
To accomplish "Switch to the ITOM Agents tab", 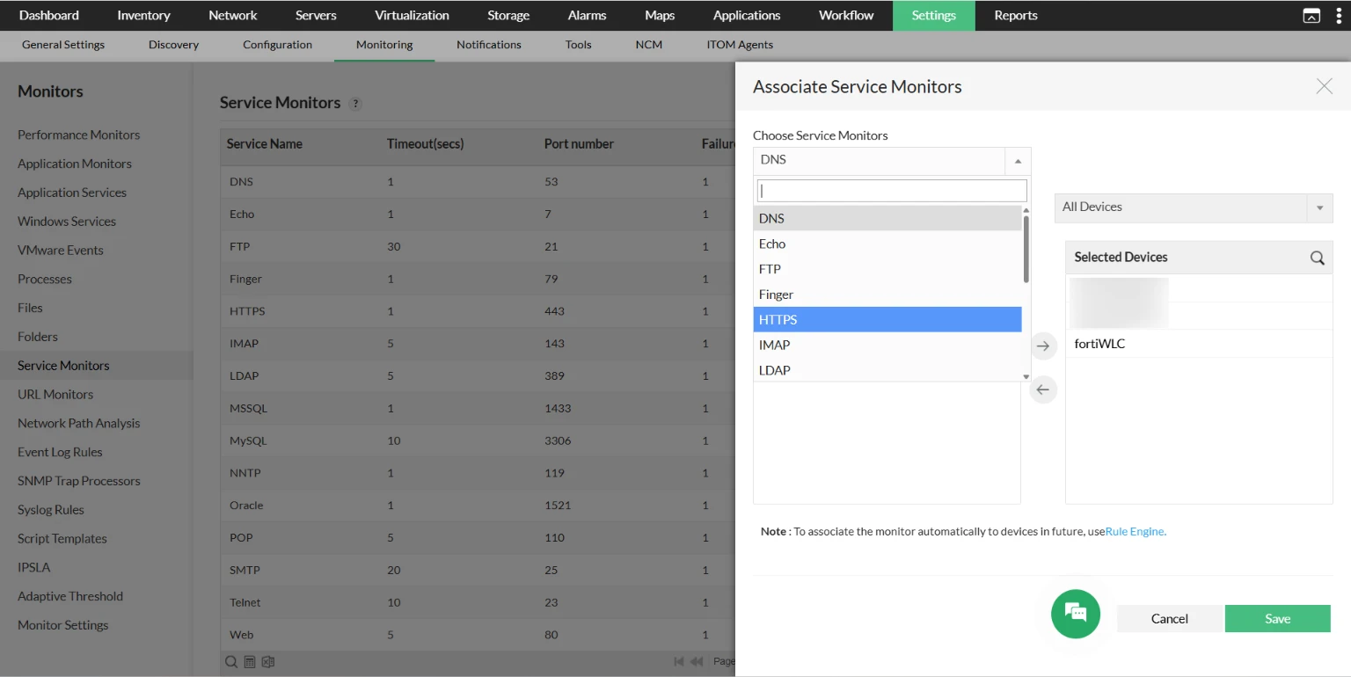I will point(740,45).
